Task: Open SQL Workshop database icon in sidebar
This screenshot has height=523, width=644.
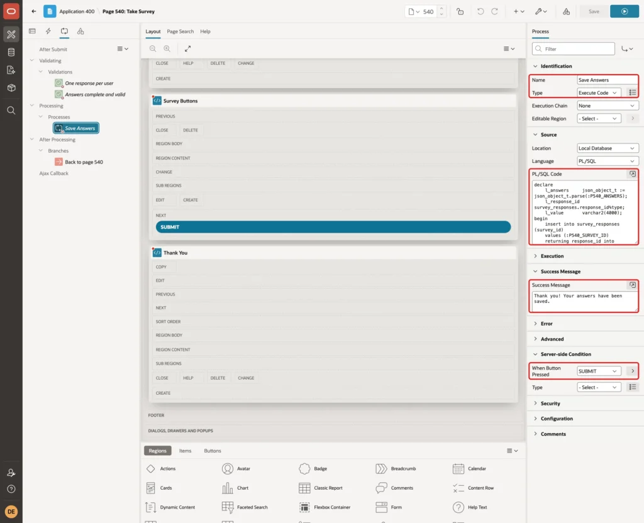Action: tap(11, 52)
